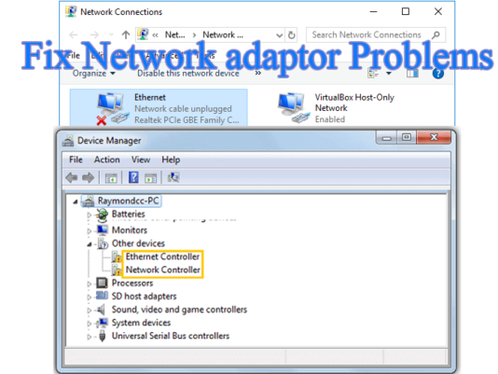Select Monitors label in device tree
This screenshot has width=498, height=374.
[130, 229]
